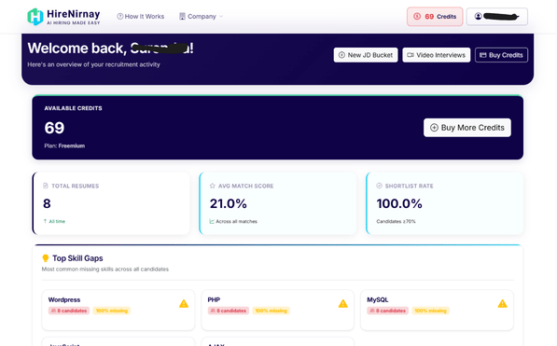Click the lightbulb icon by Top Skill Gaps
The height and width of the screenshot is (346, 557).
point(46,258)
